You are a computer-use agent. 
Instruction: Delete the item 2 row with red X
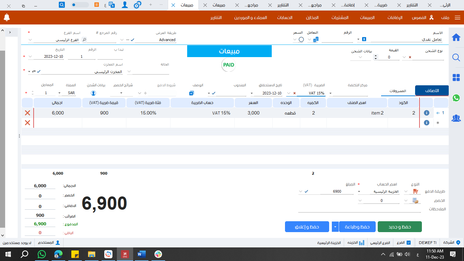28,113
